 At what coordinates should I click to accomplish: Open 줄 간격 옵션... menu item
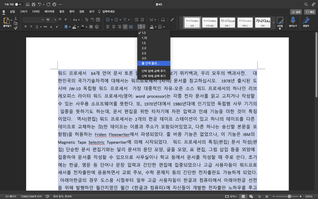[x=153, y=63]
